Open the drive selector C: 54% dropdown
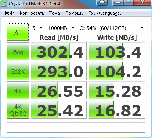This screenshot has height=138, width=152. 112,28
